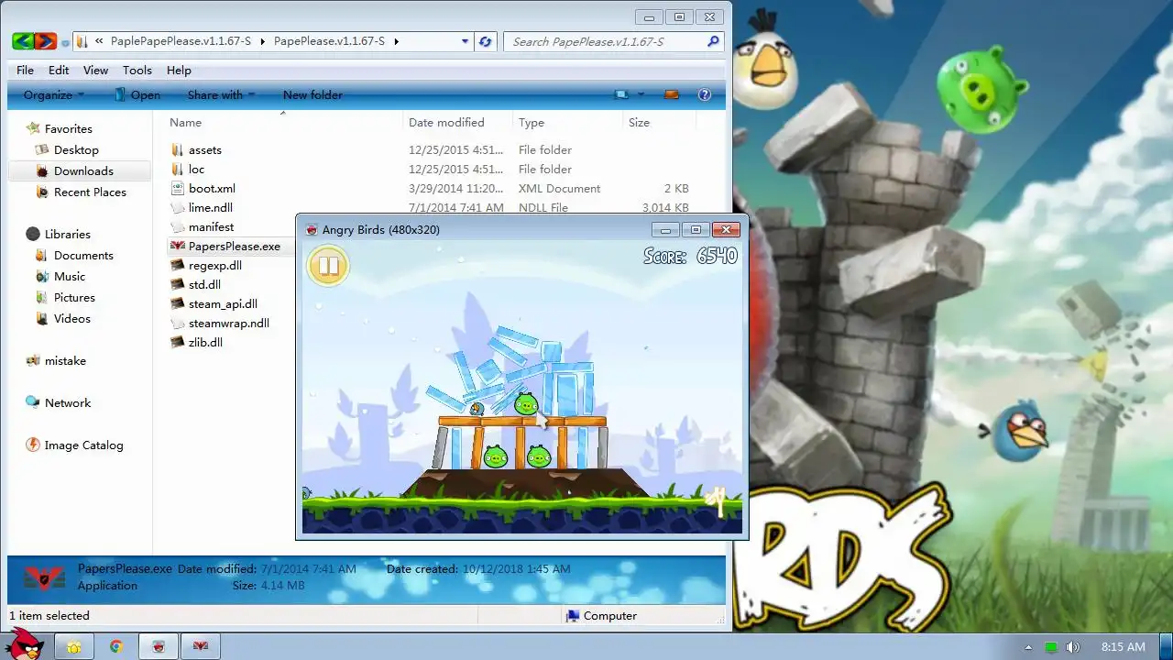Image resolution: width=1173 pixels, height=660 pixels.
Task: Click the search magnifier icon
Action: coord(713,41)
